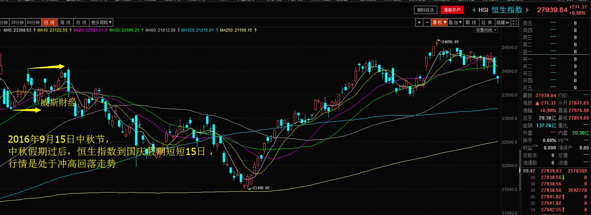Click the MA10: 23122.59 indicator label

[53, 30]
